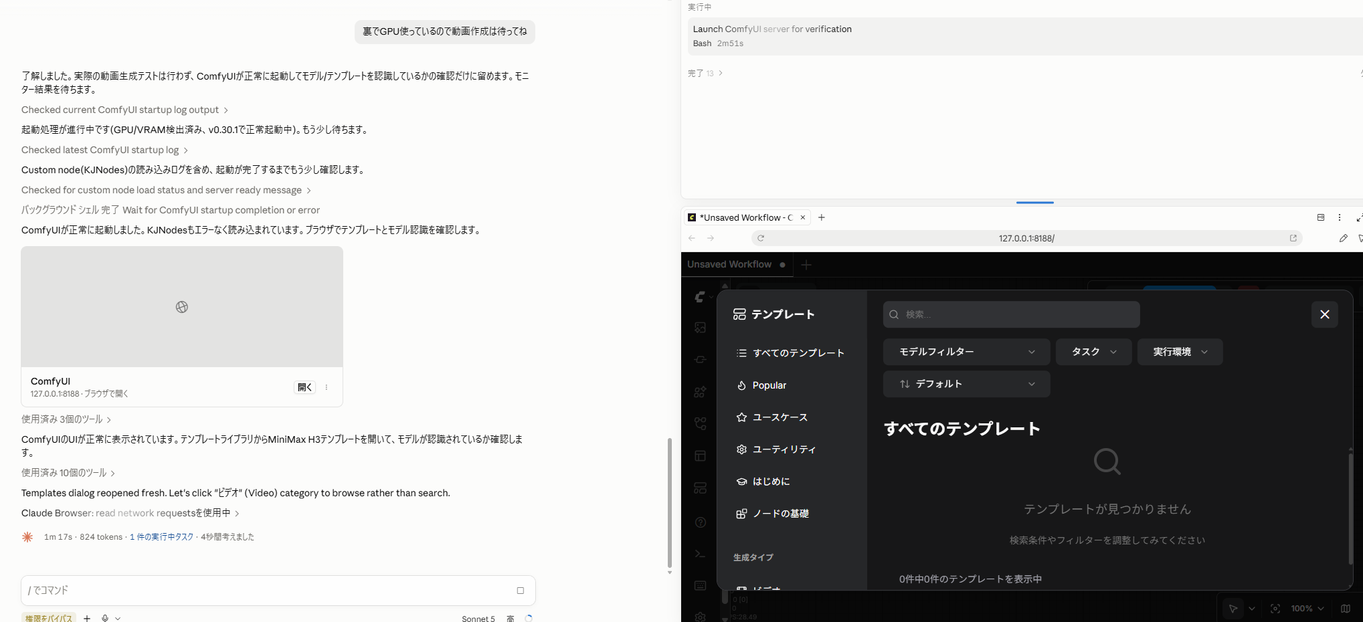This screenshot has width=1363, height=622.
Task: Expand Checked for custom node load status
Action: [x=166, y=190]
